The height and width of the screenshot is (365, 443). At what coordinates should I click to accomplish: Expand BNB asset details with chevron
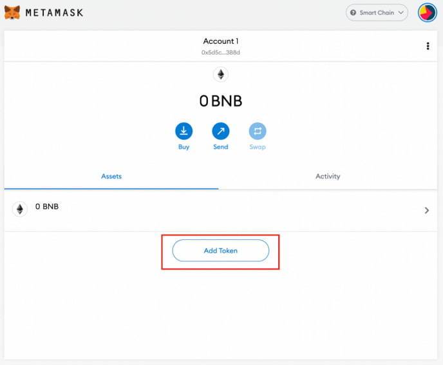click(427, 210)
